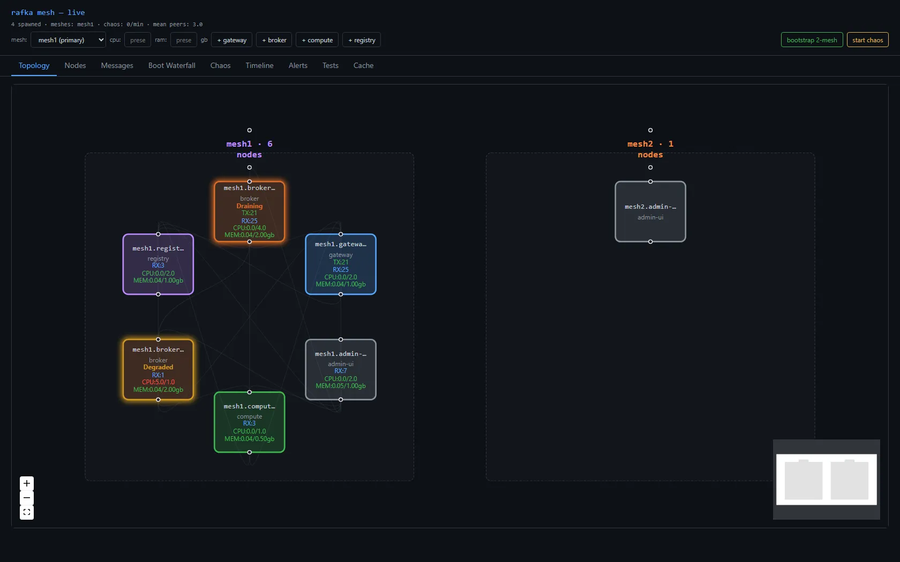Open the Tests tab
This screenshot has height=562, width=900.
pos(331,65)
